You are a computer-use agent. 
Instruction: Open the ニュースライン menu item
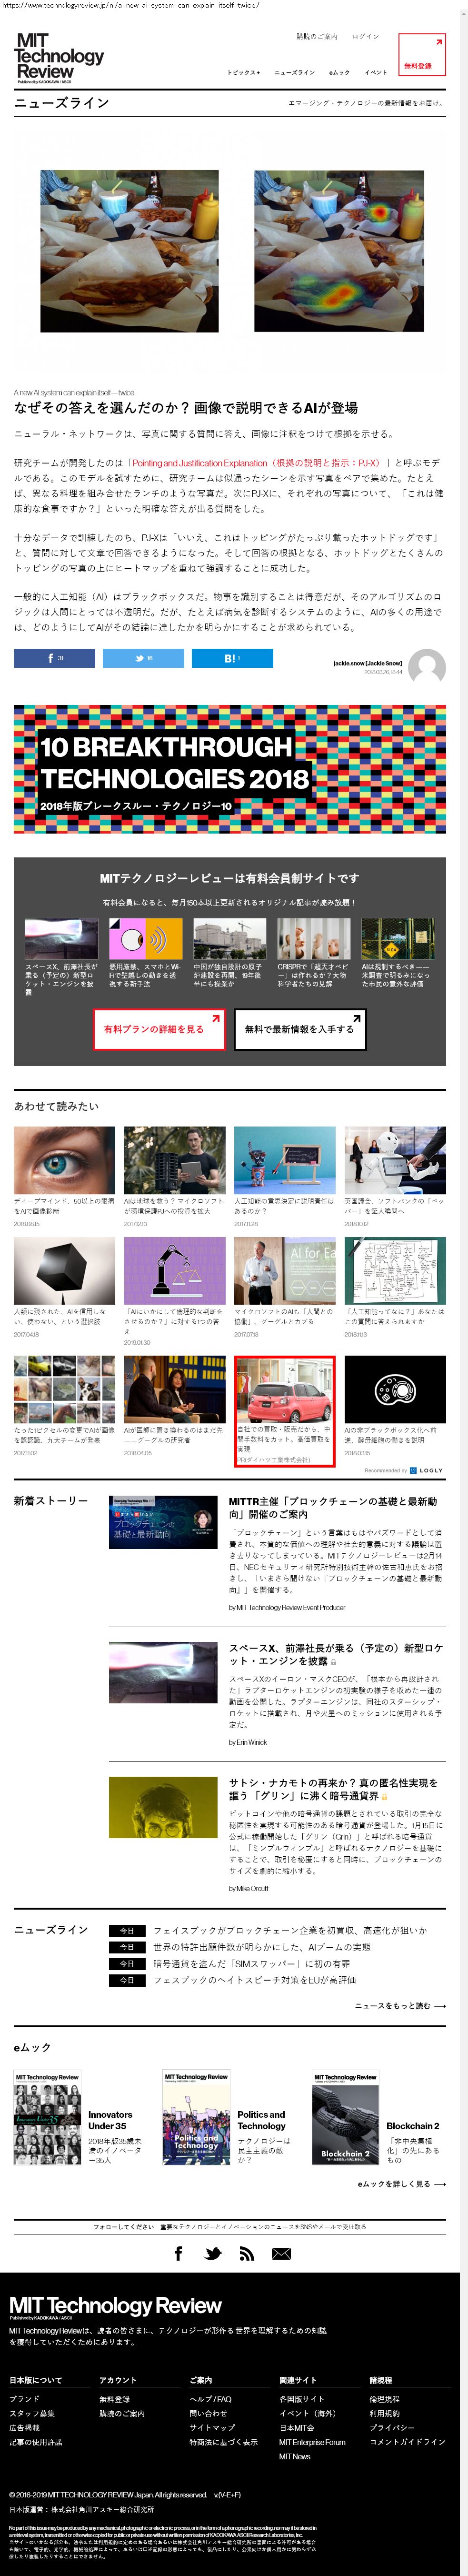pyautogui.click(x=295, y=72)
